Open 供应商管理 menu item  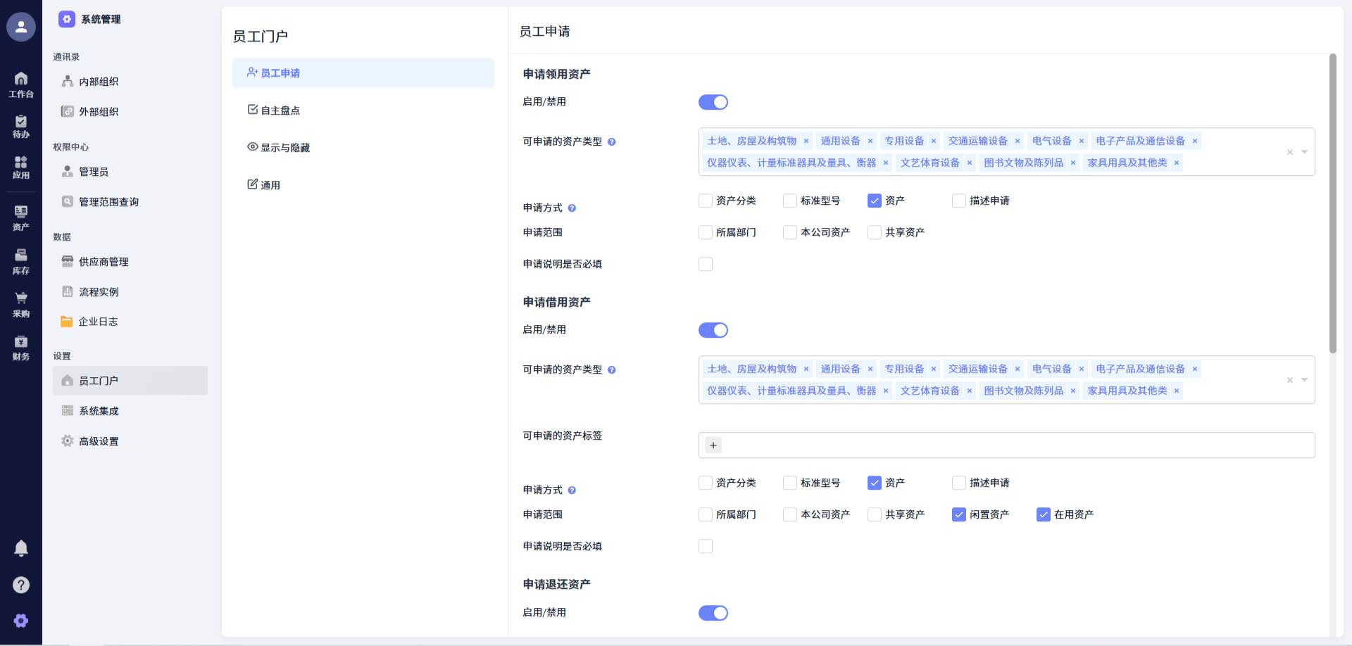coord(130,262)
